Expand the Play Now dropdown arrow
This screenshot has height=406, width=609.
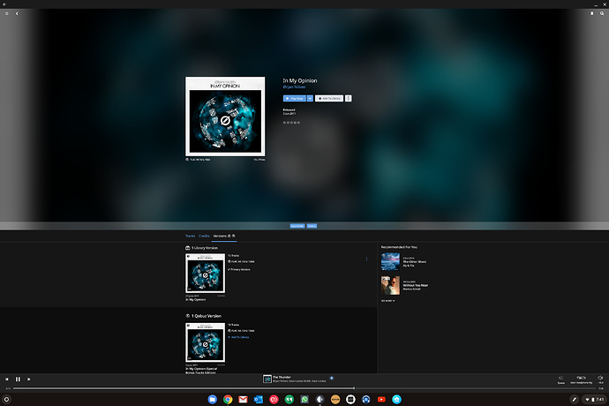(310, 99)
